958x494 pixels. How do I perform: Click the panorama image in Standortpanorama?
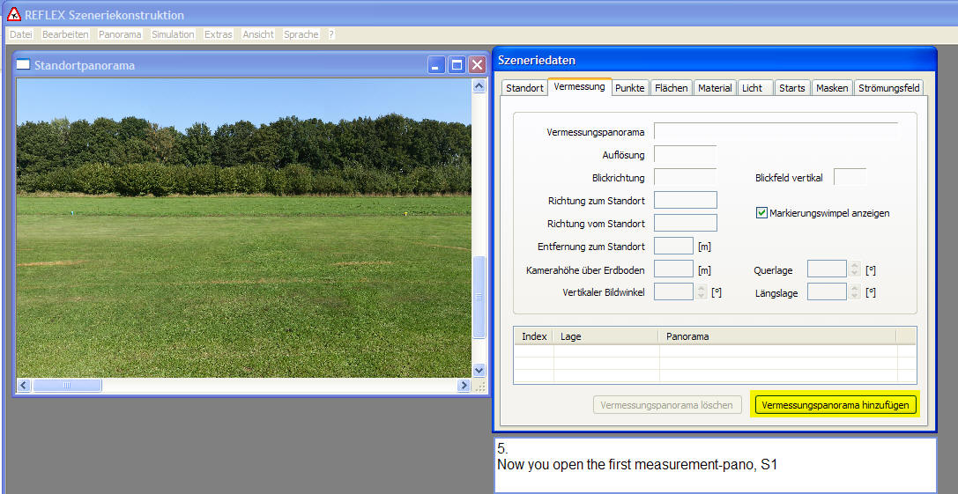point(244,228)
